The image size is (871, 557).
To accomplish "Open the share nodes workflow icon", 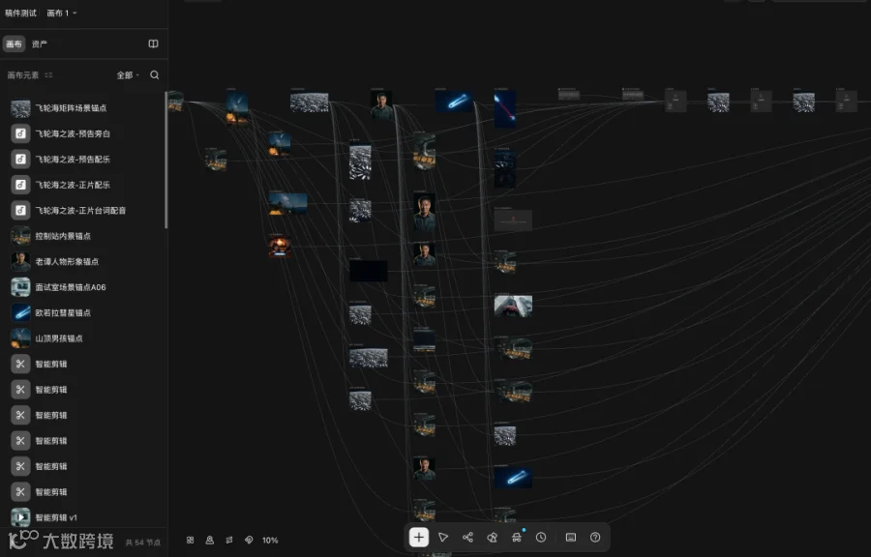I will point(467,537).
